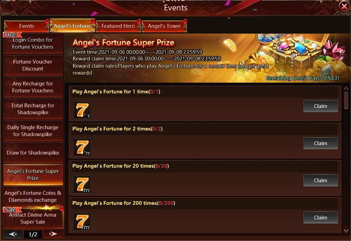Open Angel's Fortune Coins & Diamonds exchange
Viewport: 351px width, 241px height.
[x=33, y=196]
